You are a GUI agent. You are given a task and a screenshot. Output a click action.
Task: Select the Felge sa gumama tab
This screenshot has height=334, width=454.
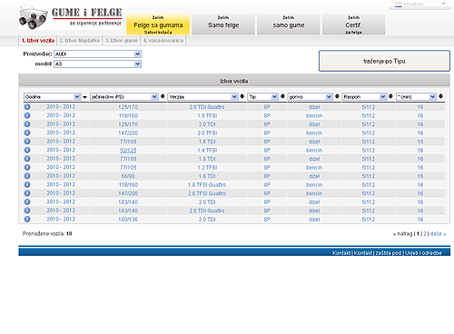(158, 25)
